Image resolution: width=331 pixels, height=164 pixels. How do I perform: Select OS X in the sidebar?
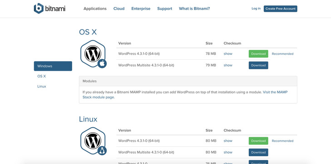pos(42,76)
